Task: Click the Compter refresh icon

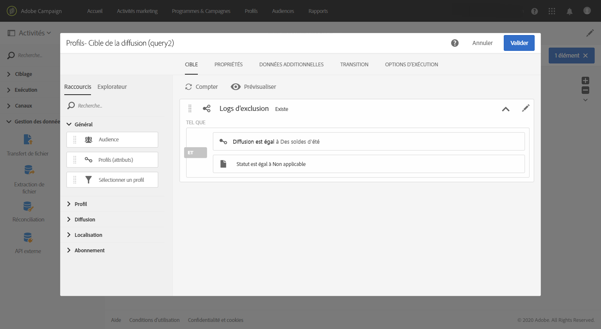Action: (189, 87)
